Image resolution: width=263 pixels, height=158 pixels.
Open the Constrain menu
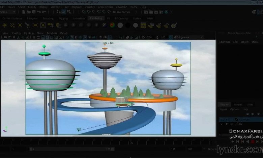pyautogui.click(x=122, y=7)
